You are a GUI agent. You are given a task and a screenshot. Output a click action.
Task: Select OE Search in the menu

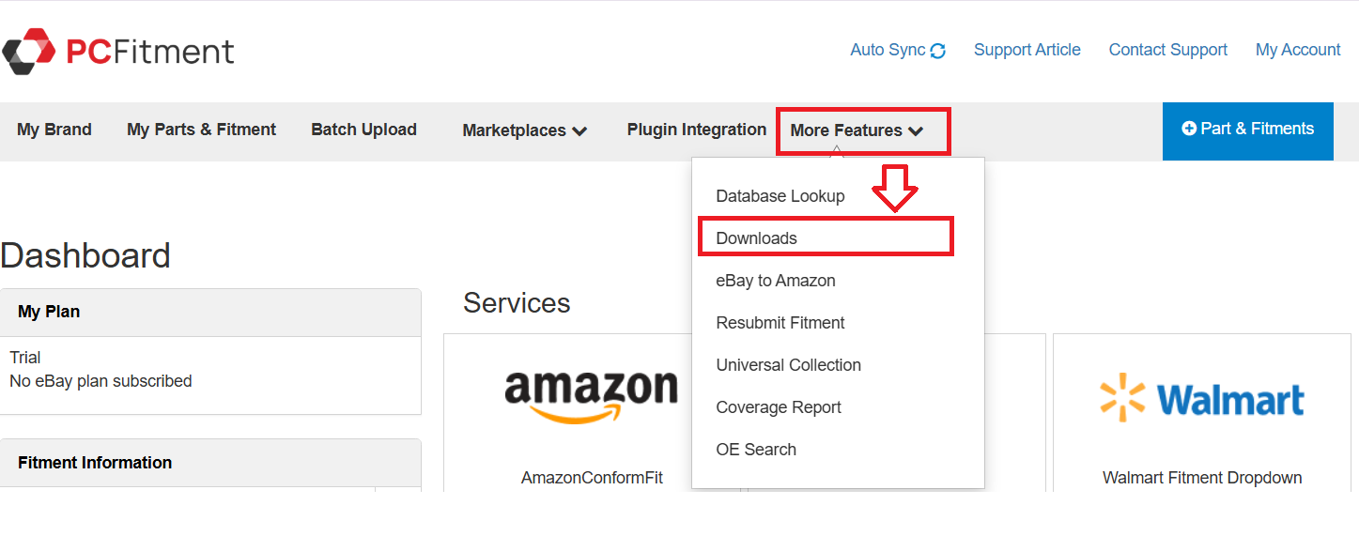[755, 450]
